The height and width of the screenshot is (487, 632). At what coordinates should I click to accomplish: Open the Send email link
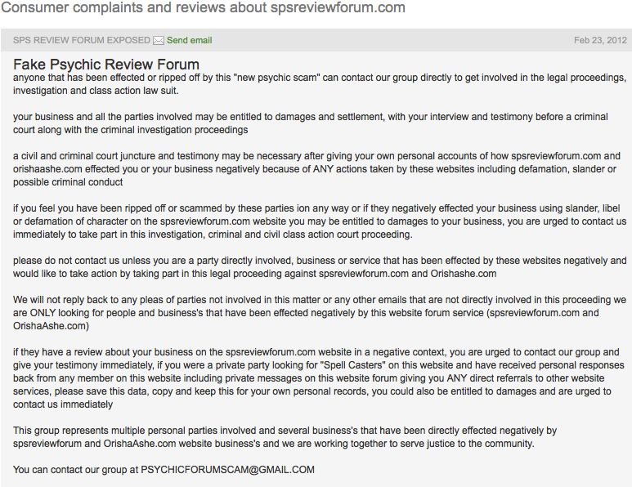189,40
